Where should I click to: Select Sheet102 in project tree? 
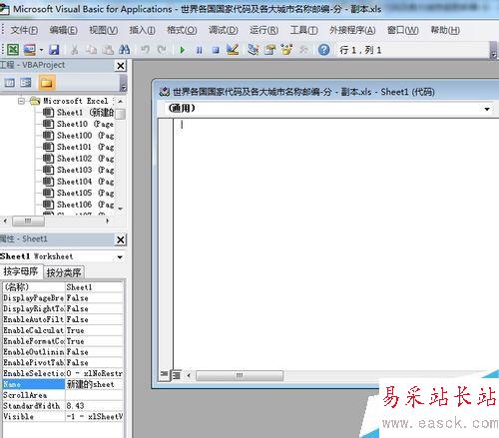tap(78, 159)
